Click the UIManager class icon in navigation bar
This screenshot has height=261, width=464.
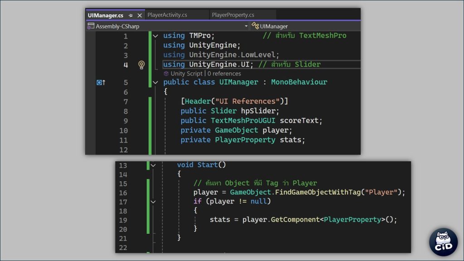pyautogui.click(x=256, y=26)
